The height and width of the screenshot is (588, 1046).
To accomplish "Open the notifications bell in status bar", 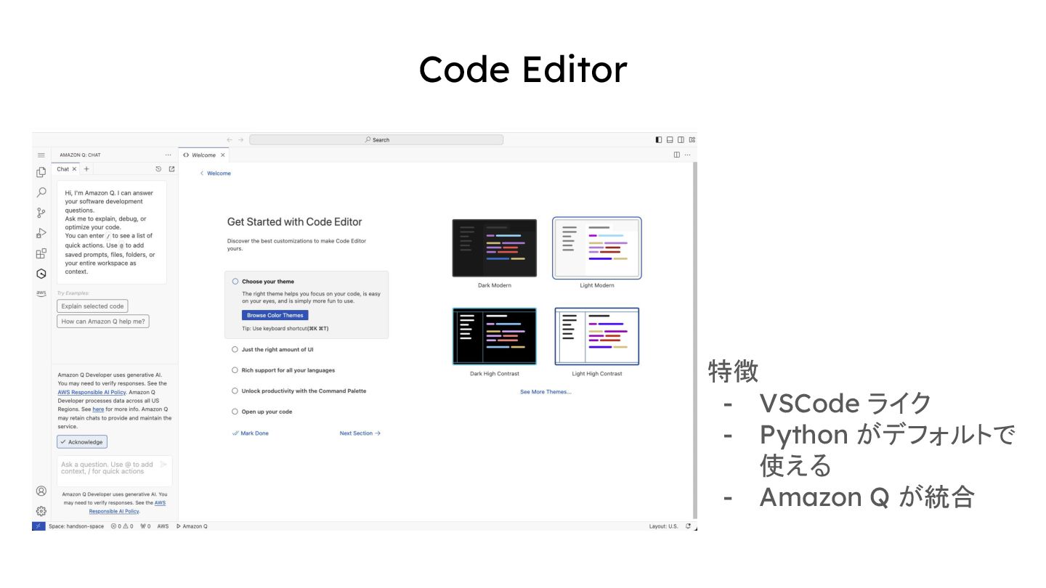I will pos(688,526).
